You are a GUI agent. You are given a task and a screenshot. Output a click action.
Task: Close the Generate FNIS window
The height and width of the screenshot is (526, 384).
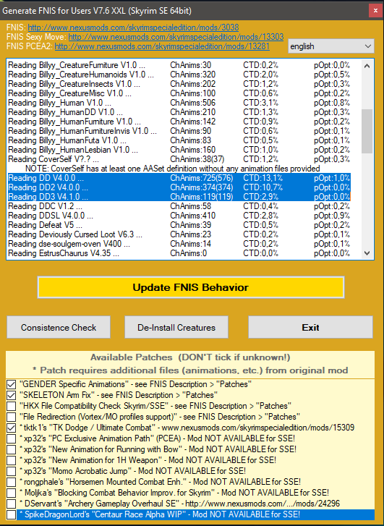coord(375,11)
